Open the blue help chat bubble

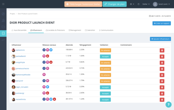[168, 104]
